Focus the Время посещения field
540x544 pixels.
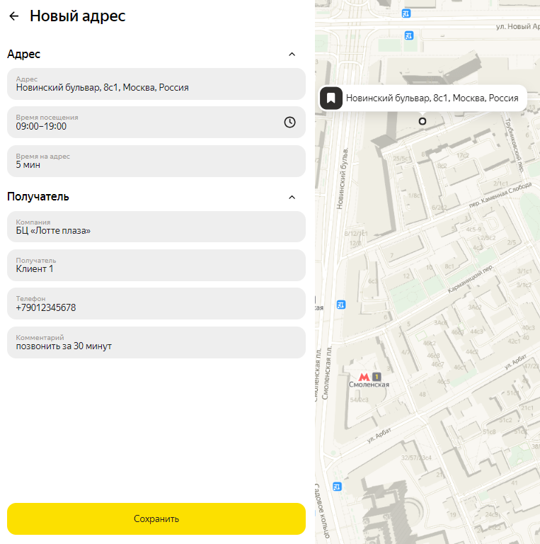142,123
